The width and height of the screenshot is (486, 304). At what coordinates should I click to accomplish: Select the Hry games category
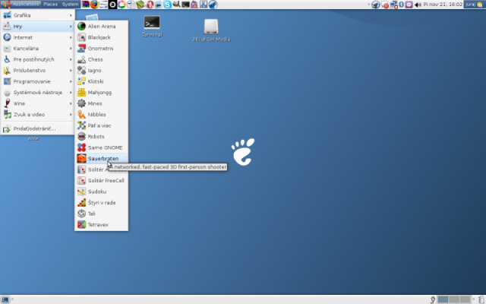pos(37,27)
